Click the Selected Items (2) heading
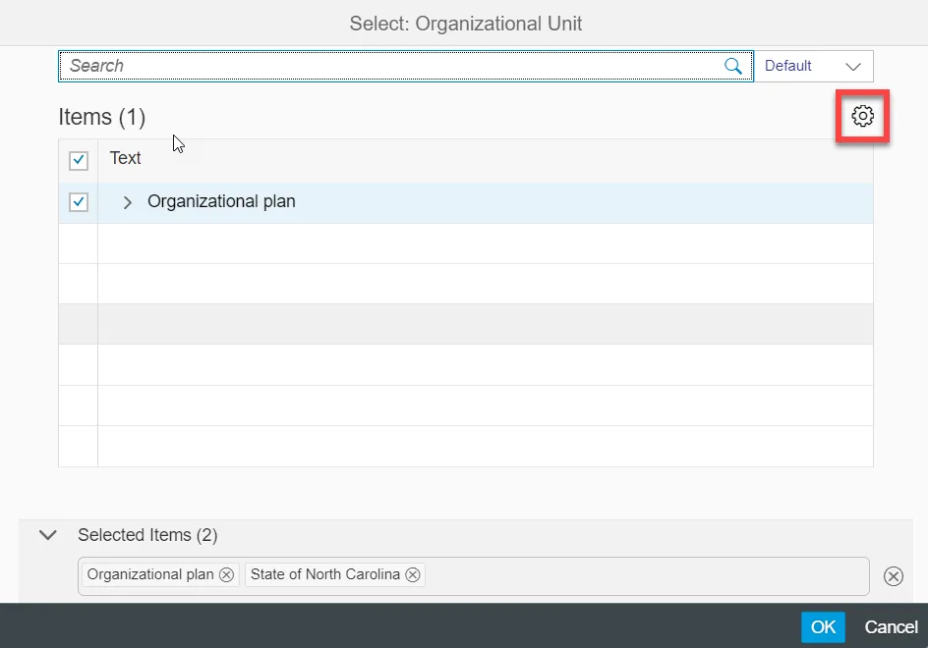The width and height of the screenshot is (928, 648). tap(147, 535)
